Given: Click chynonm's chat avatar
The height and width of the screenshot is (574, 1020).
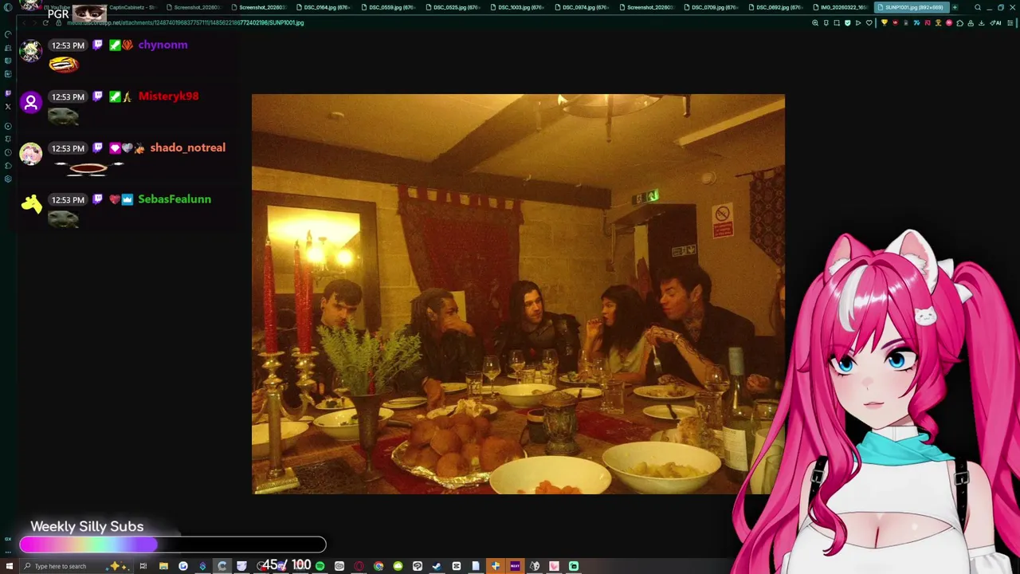Looking at the screenshot, I should [31, 51].
